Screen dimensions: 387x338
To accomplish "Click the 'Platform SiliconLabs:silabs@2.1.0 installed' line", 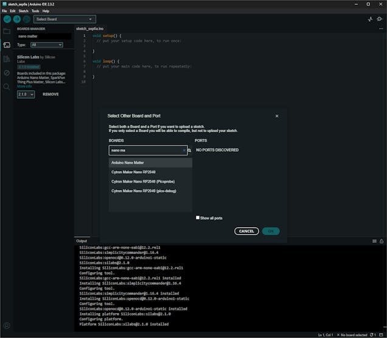I will click(124, 324).
